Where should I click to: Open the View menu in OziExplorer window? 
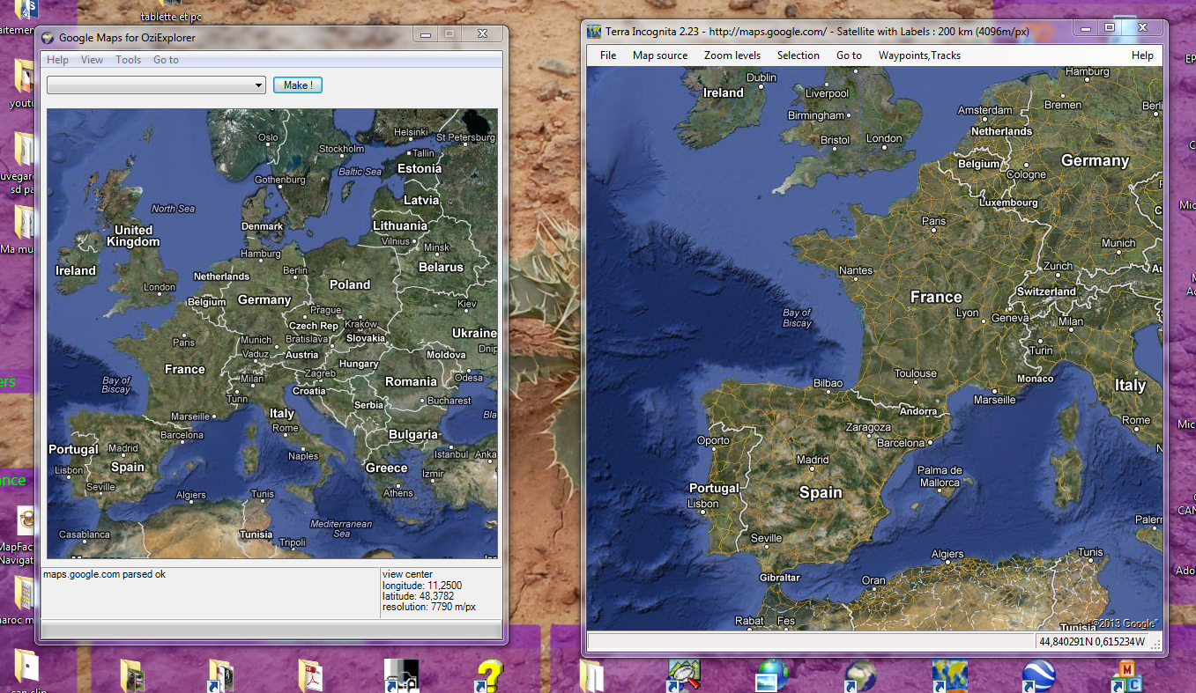pyautogui.click(x=92, y=60)
